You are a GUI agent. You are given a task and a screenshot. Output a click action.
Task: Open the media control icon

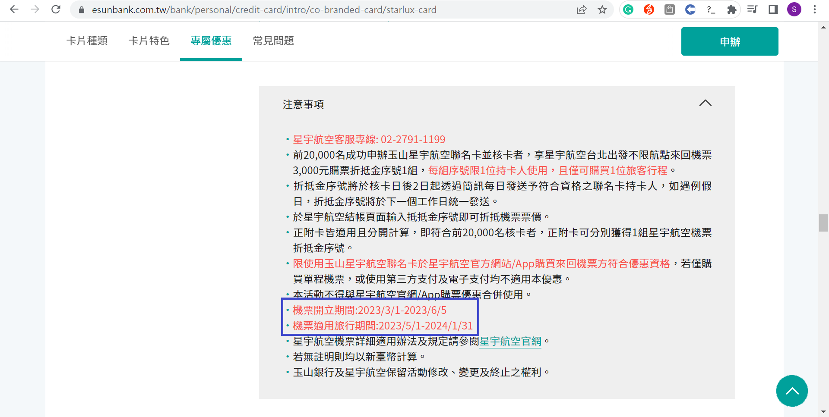coord(752,9)
